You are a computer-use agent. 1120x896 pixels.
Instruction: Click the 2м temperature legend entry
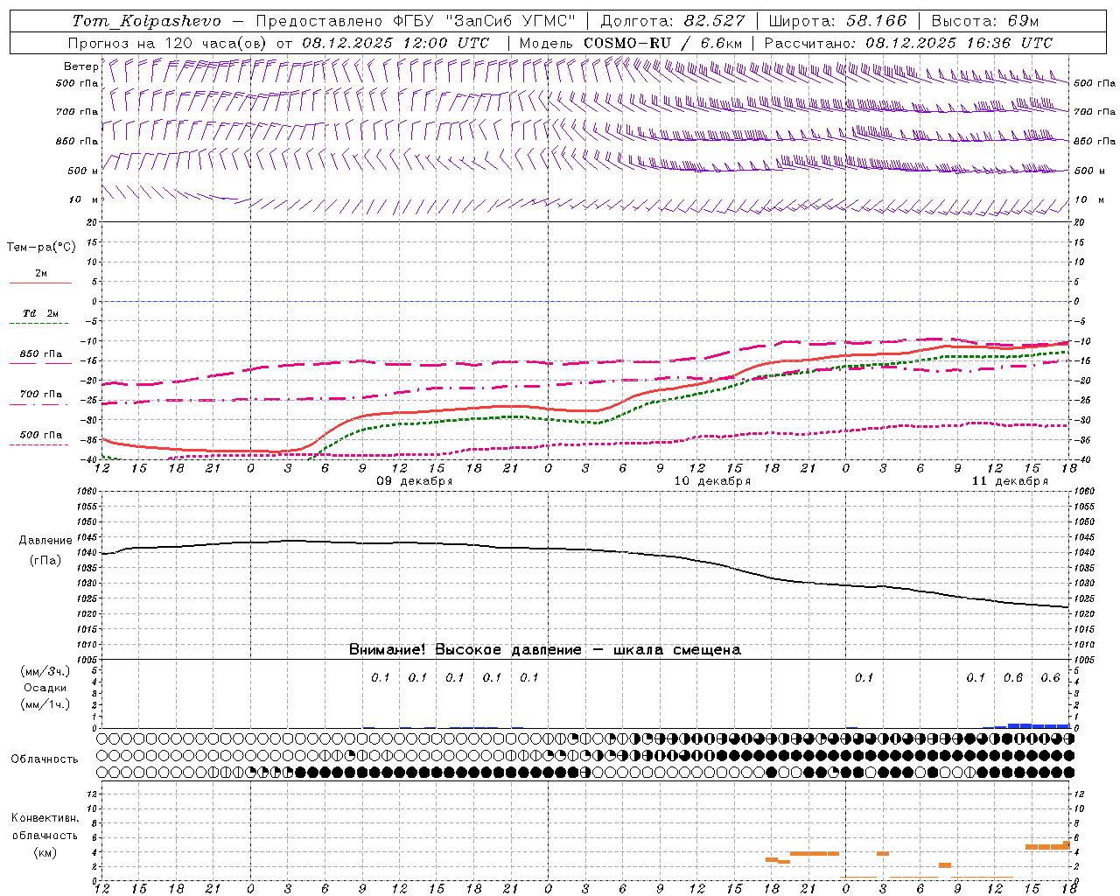pyautogui.click(x=41, y=274)
